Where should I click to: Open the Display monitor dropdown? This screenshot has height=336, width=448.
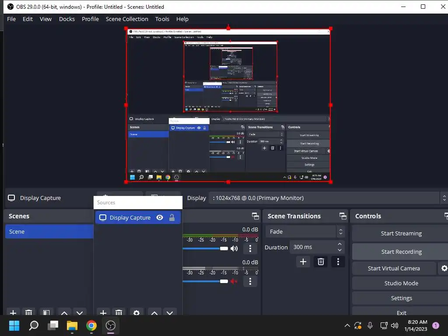[328, 198]
